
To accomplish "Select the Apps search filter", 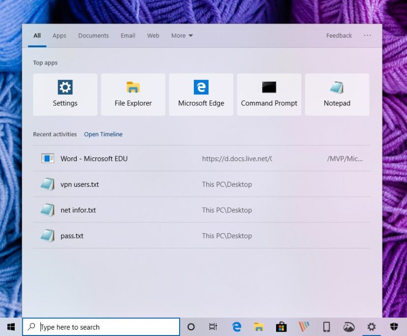I will (x=59, y=35).
